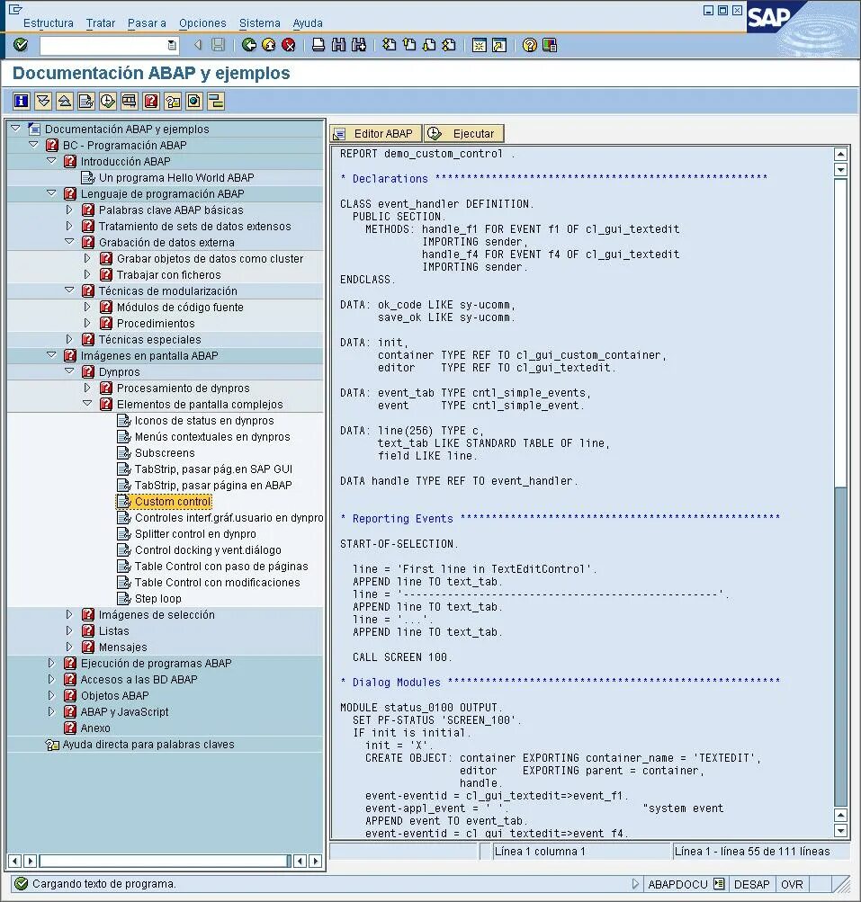Viewport: 861px width, 902px height.
Task: Click the green checkmark Enter icon
Action: (x=21, y=45)
